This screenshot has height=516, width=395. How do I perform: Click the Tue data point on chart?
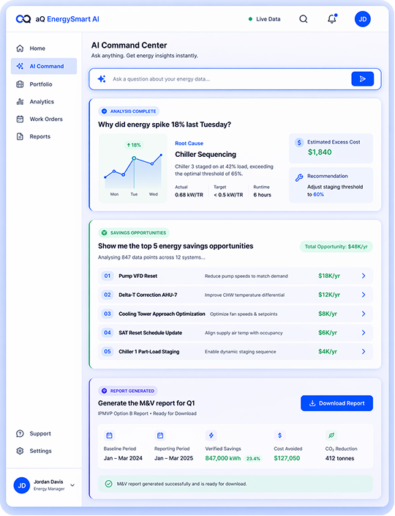click(x=134, y=158)
